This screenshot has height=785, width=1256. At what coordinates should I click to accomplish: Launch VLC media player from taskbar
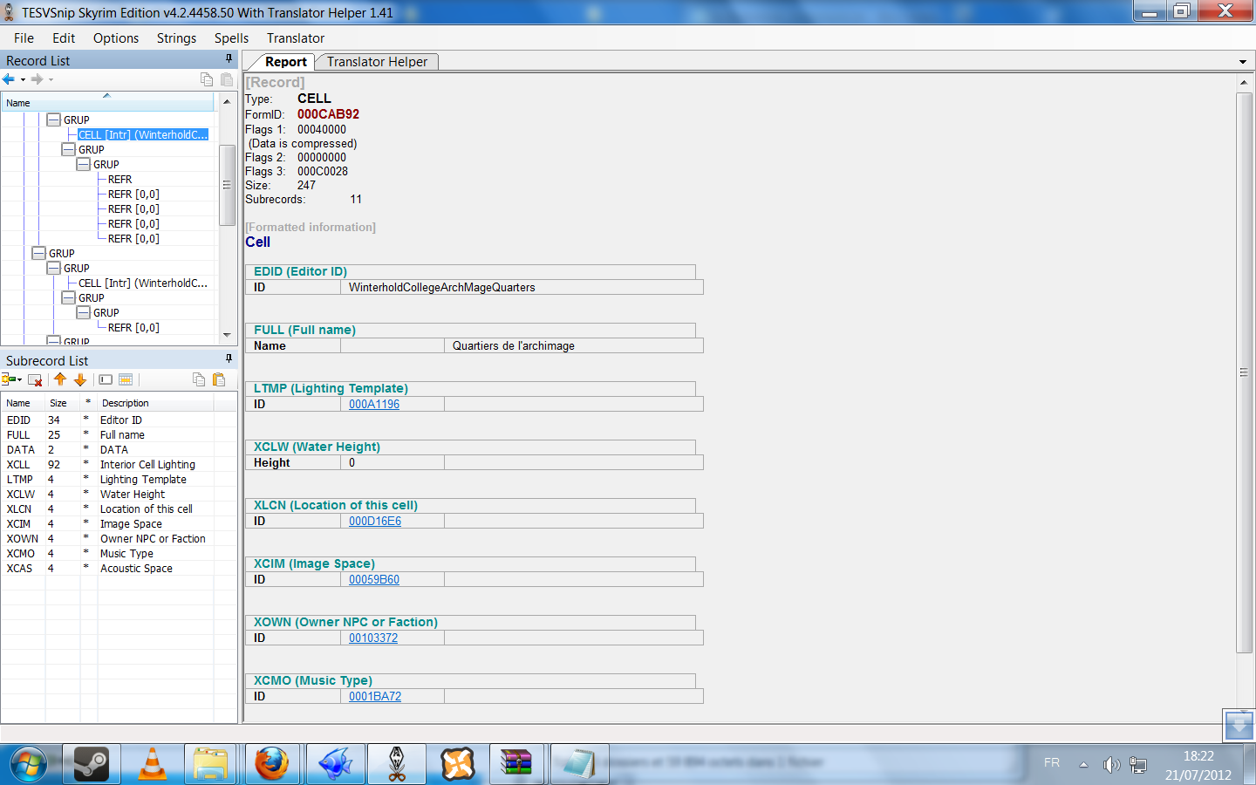click(153, 764)
